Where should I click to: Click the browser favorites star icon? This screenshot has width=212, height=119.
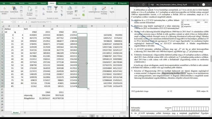click(x=198, y=5)
